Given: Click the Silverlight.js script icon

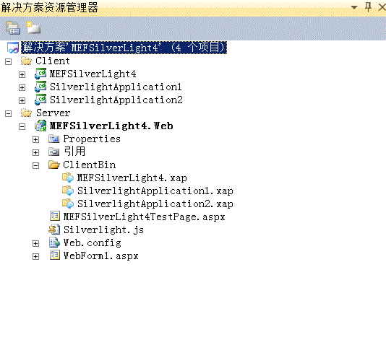Looking at the screenshot, I should pos(54,230).
